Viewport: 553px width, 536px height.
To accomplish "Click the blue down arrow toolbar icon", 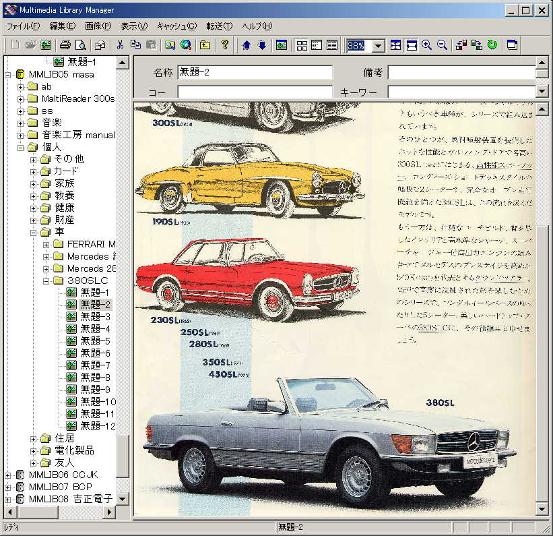I will point(262,45).
